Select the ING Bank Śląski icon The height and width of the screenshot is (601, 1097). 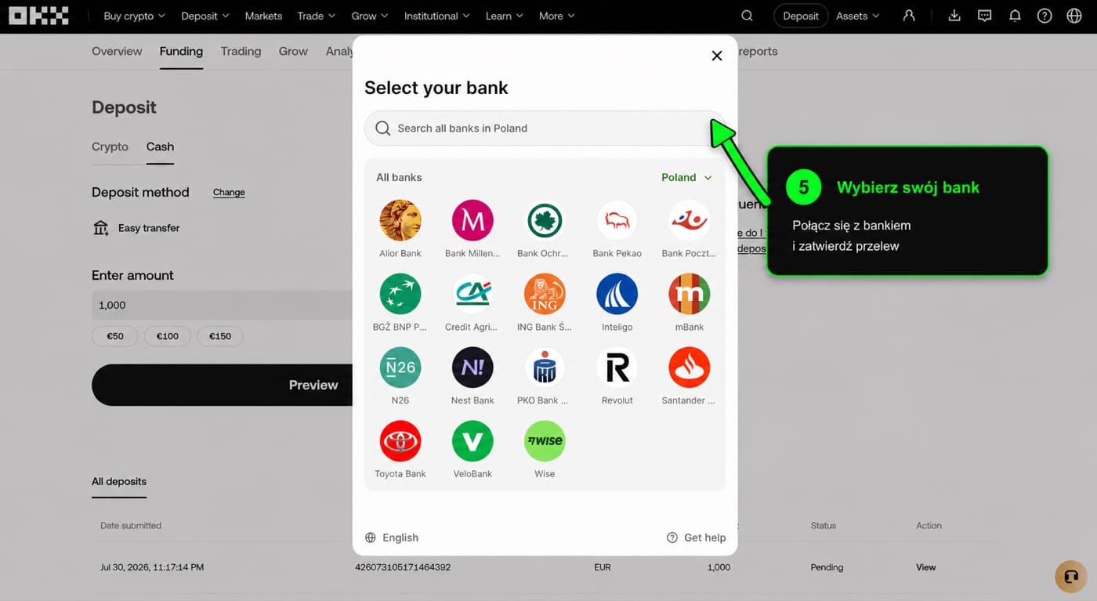545,294
